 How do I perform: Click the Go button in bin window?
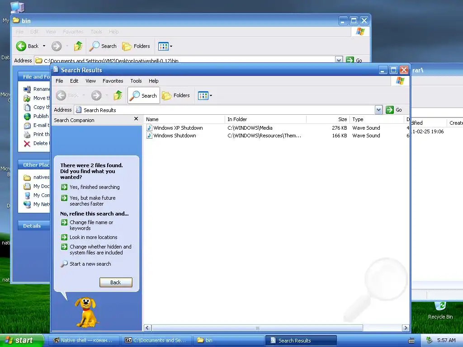tap(354, 60)
